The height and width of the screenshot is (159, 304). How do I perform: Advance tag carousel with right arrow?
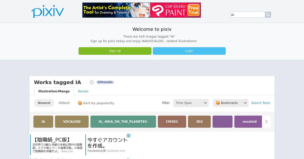[266, 122]
